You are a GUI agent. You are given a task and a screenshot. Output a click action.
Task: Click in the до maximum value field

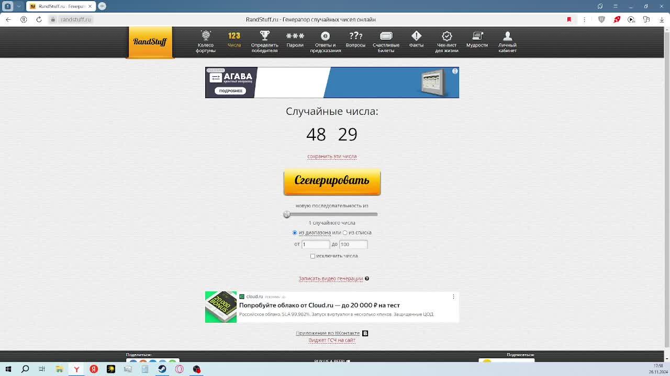tap(353, 244)
